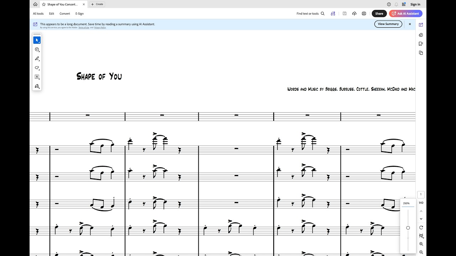This screenshot has width=456, height=256.
Task: Open the Privacy Policy link
Action: (100, 27)
